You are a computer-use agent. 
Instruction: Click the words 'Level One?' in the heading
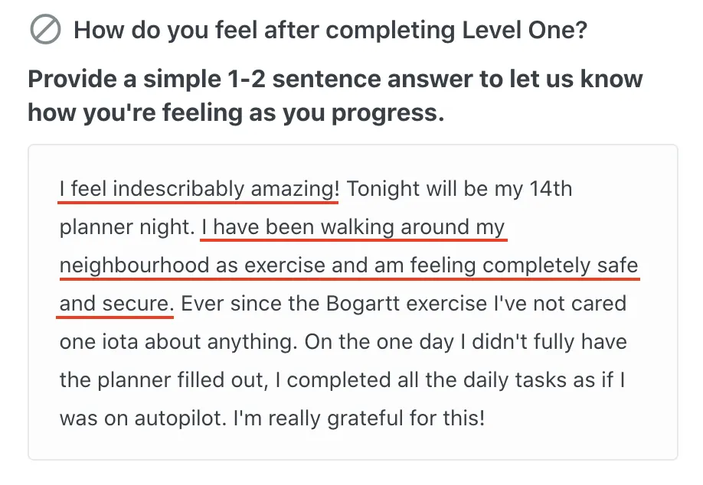pos(525,31)
